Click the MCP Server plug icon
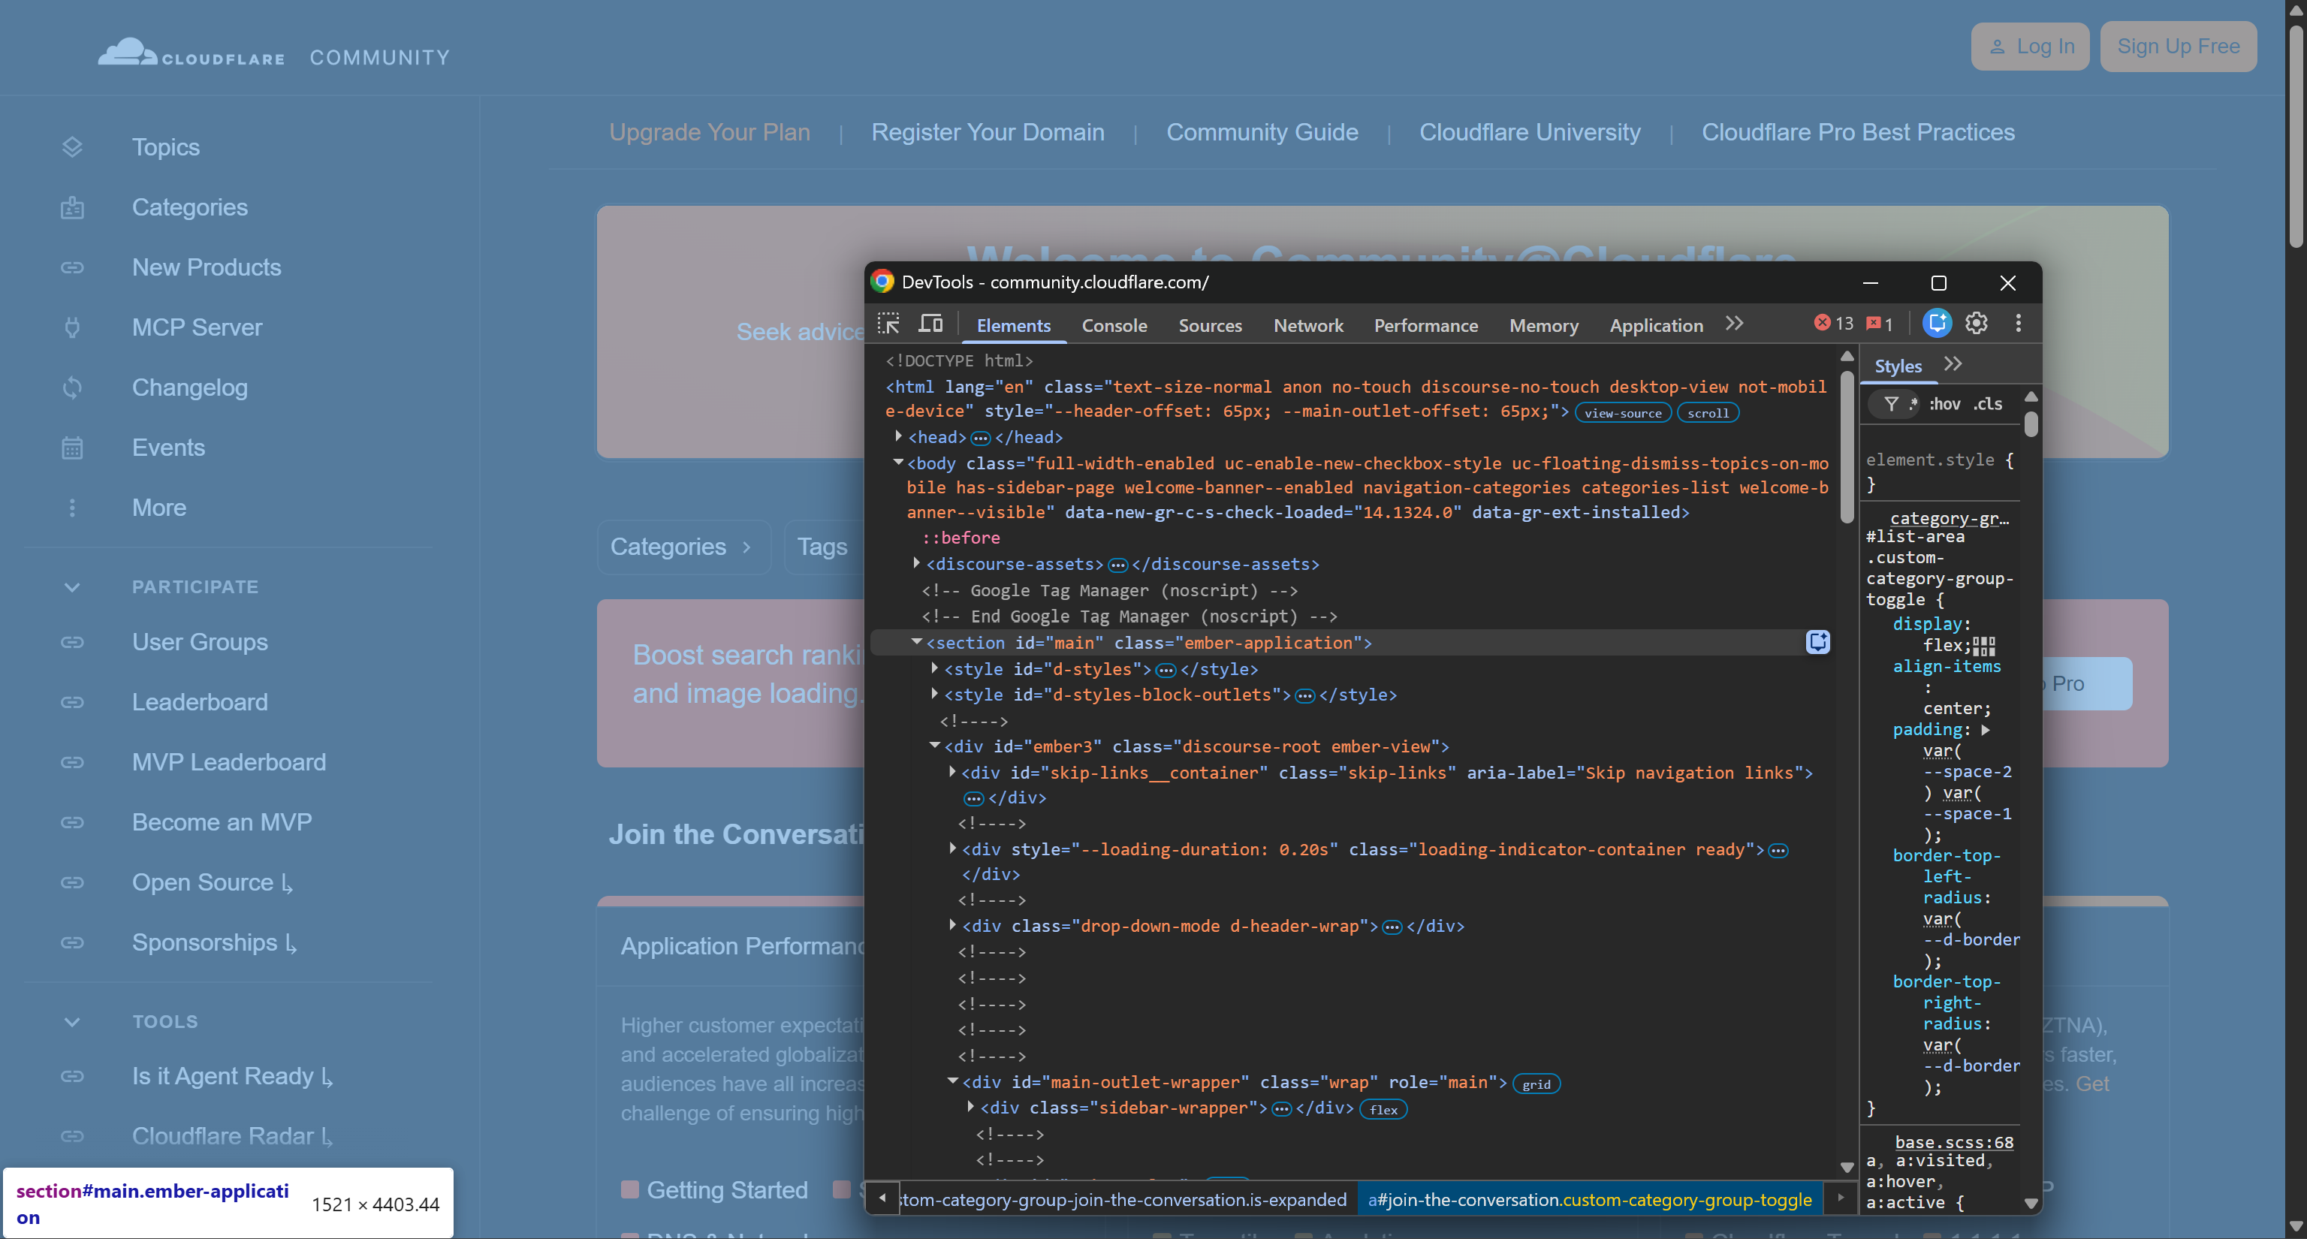 tap(73, 327)
